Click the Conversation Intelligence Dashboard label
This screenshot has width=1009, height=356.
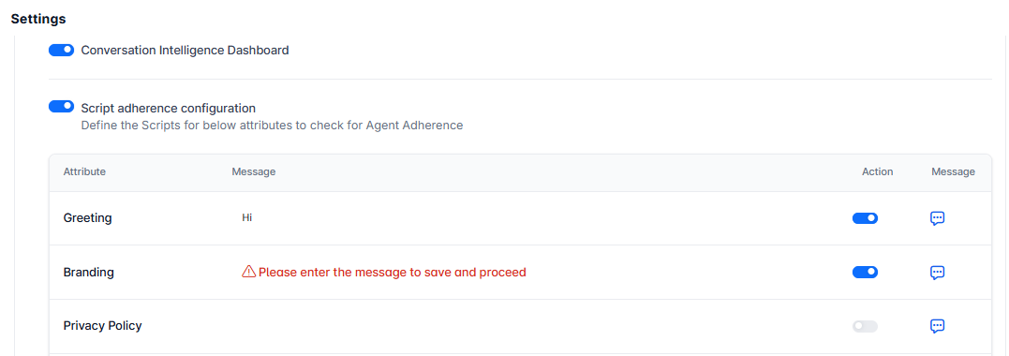click(x=185, y=51)
